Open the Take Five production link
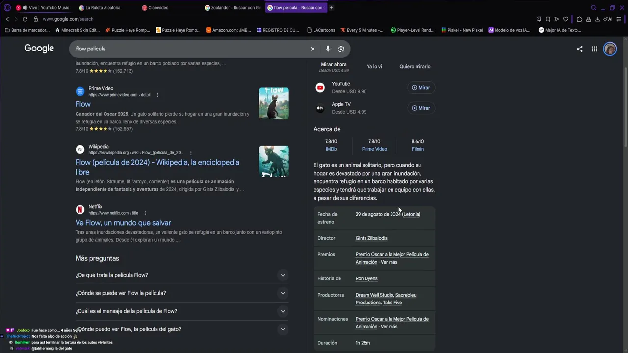This screenshot has width=628, height=353. pos(392,303)
